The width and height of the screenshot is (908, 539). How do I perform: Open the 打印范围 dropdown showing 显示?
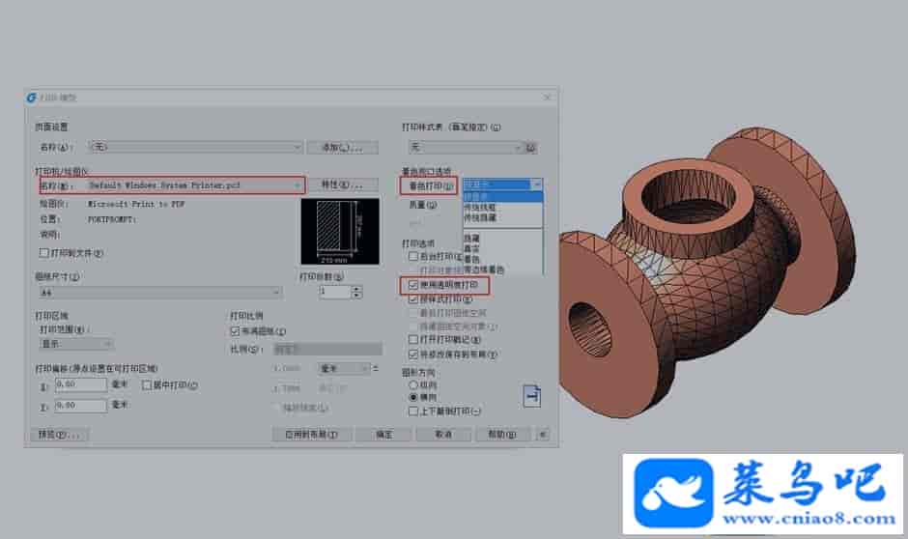click(x=76, y=344)
